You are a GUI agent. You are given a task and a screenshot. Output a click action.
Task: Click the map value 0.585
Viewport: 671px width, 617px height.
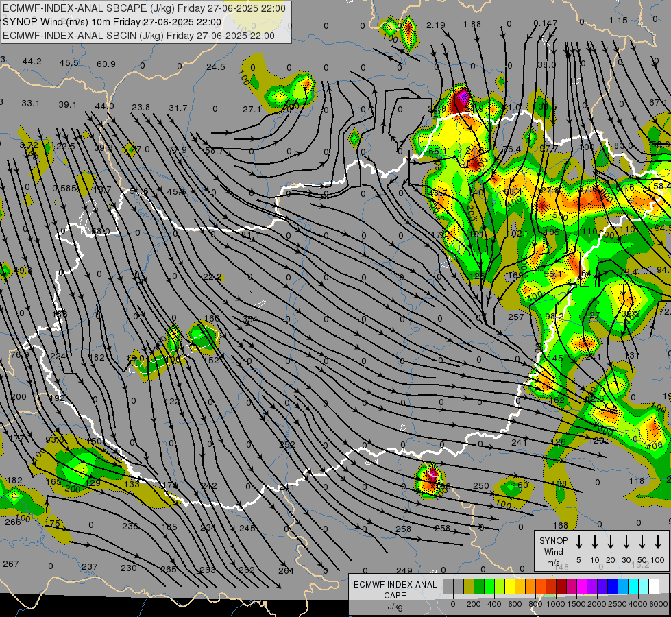(64, 188)
